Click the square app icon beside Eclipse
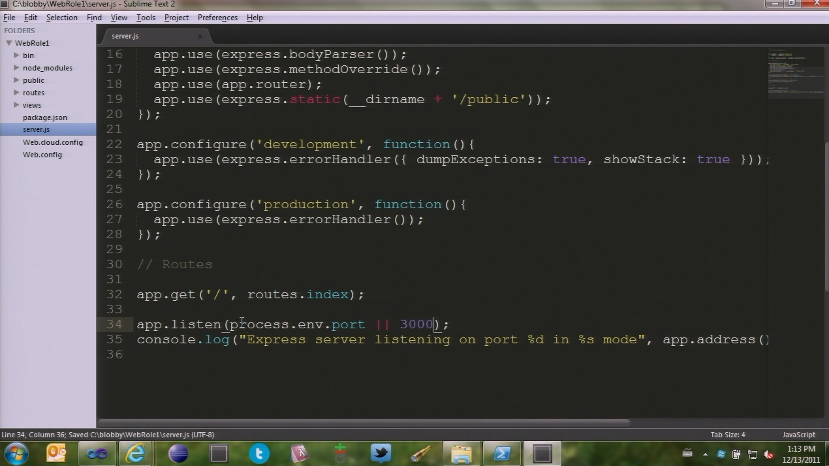 (218, 453)
